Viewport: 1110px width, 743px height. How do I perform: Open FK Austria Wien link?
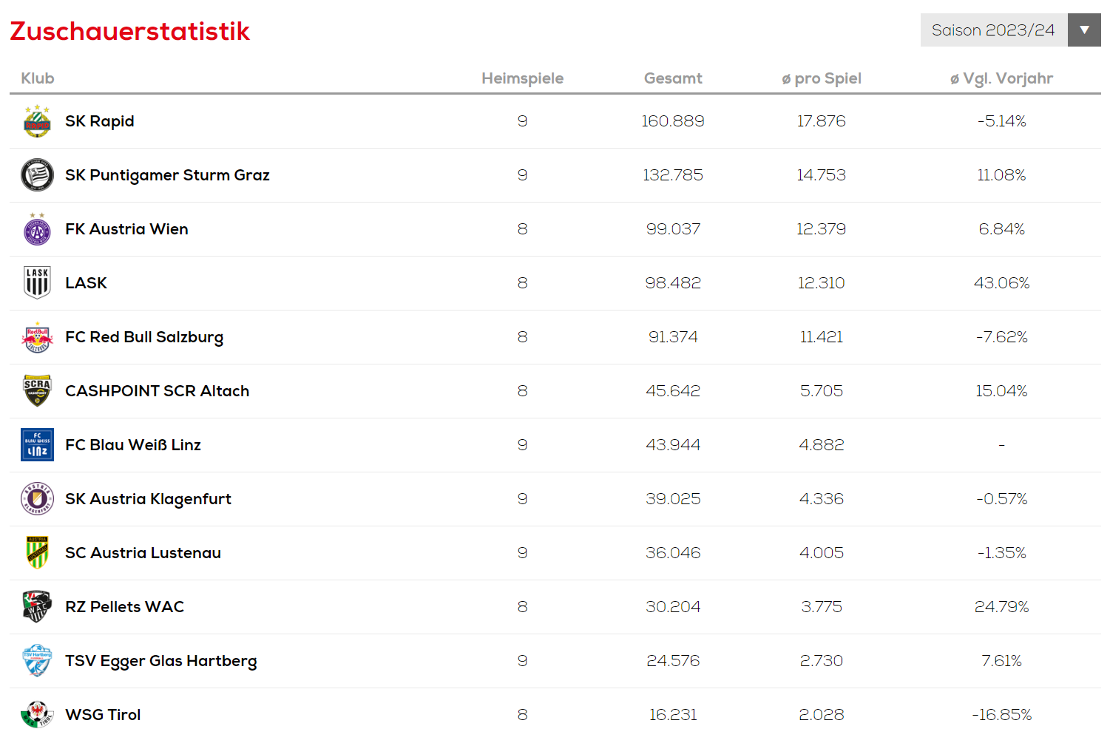(x=126, y=229)
